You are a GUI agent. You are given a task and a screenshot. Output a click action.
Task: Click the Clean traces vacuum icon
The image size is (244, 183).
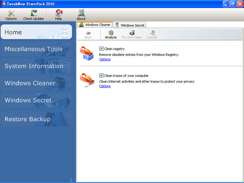[x=87, y=80]
